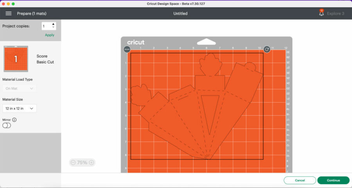Open the hamburger main menu
This screenshot has width=352, height=188.
8,13
